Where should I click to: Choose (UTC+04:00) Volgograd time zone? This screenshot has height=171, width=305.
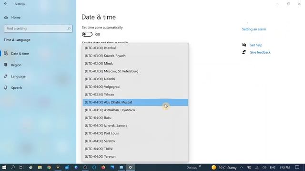click(135, 86)
